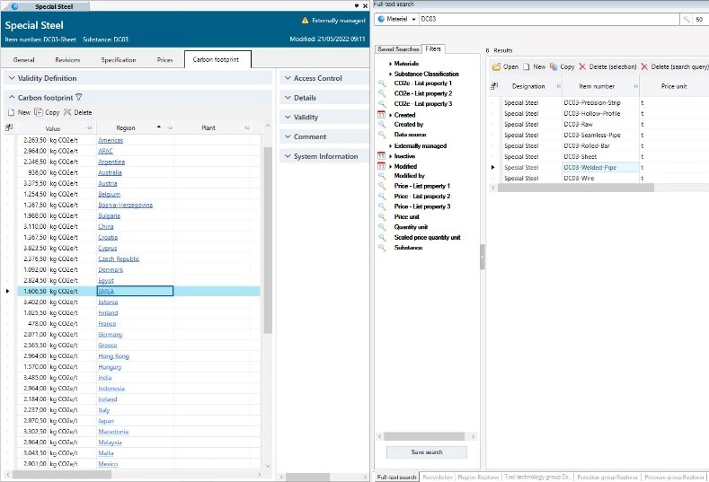
Task: Switch to the Saved Searches tab
Action: coord(398,48)
